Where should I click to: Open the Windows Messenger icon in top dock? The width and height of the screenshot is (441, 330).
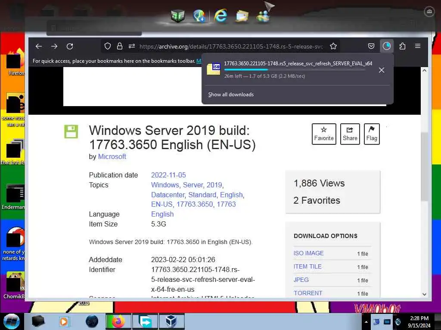pyautogui.click(x=263, y=16)
